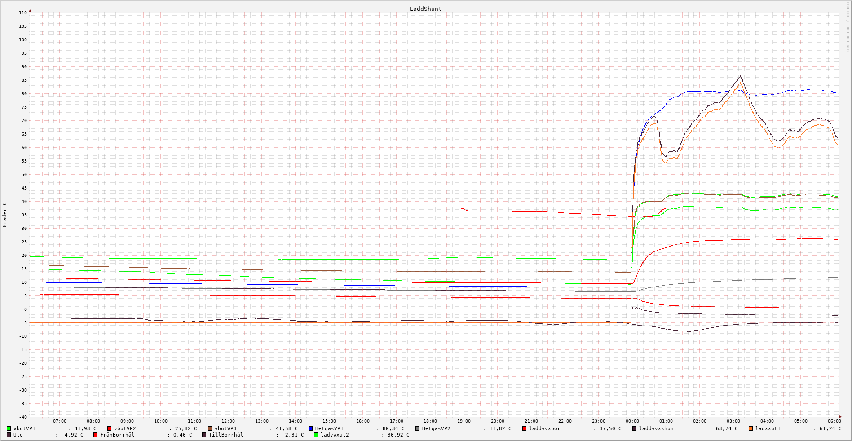This screenshot has height=441, width=852.
Task: Click the 12:00 time axis label
Action: point(228,421)
